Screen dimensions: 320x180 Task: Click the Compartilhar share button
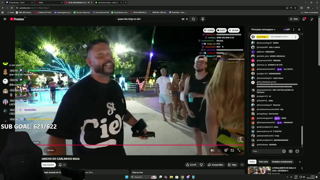point(215,165)
